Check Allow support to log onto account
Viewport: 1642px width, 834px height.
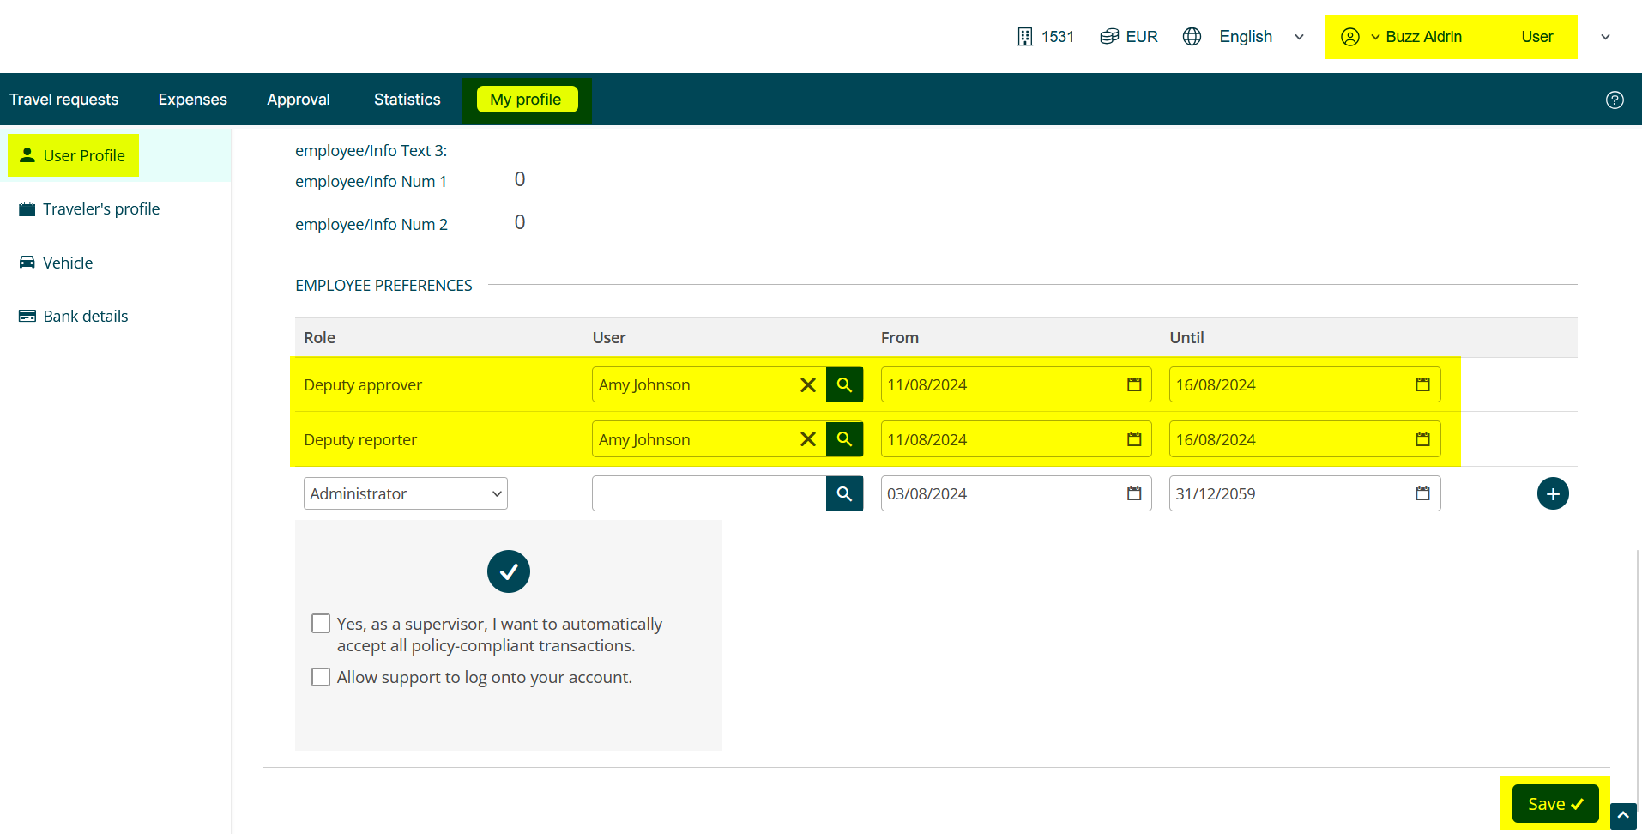pos(321,677)
